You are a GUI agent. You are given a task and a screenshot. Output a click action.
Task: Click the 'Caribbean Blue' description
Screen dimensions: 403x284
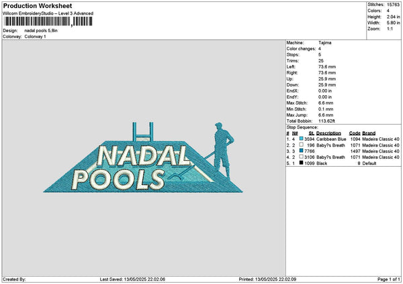pyautogui.click(x=331, y=139)
